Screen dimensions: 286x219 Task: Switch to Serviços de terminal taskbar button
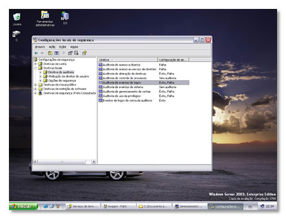(x=83, y=207)
